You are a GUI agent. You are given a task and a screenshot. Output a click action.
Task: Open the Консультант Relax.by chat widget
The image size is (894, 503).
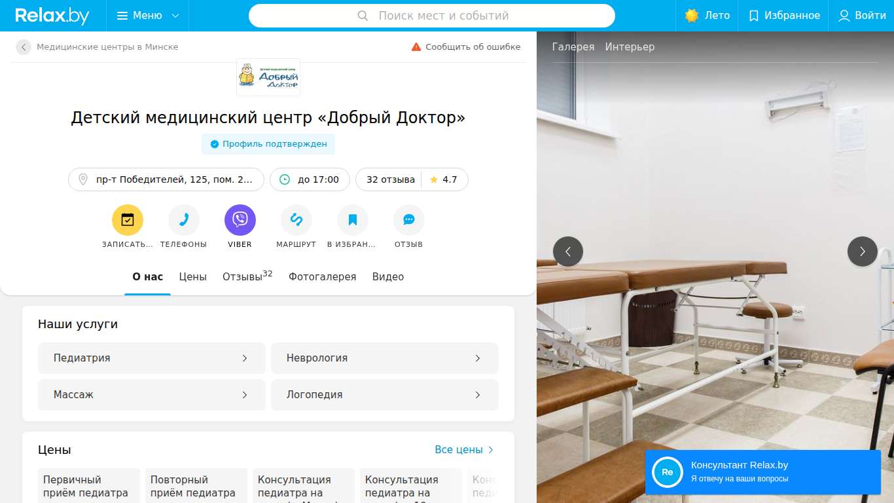[763, 472]
